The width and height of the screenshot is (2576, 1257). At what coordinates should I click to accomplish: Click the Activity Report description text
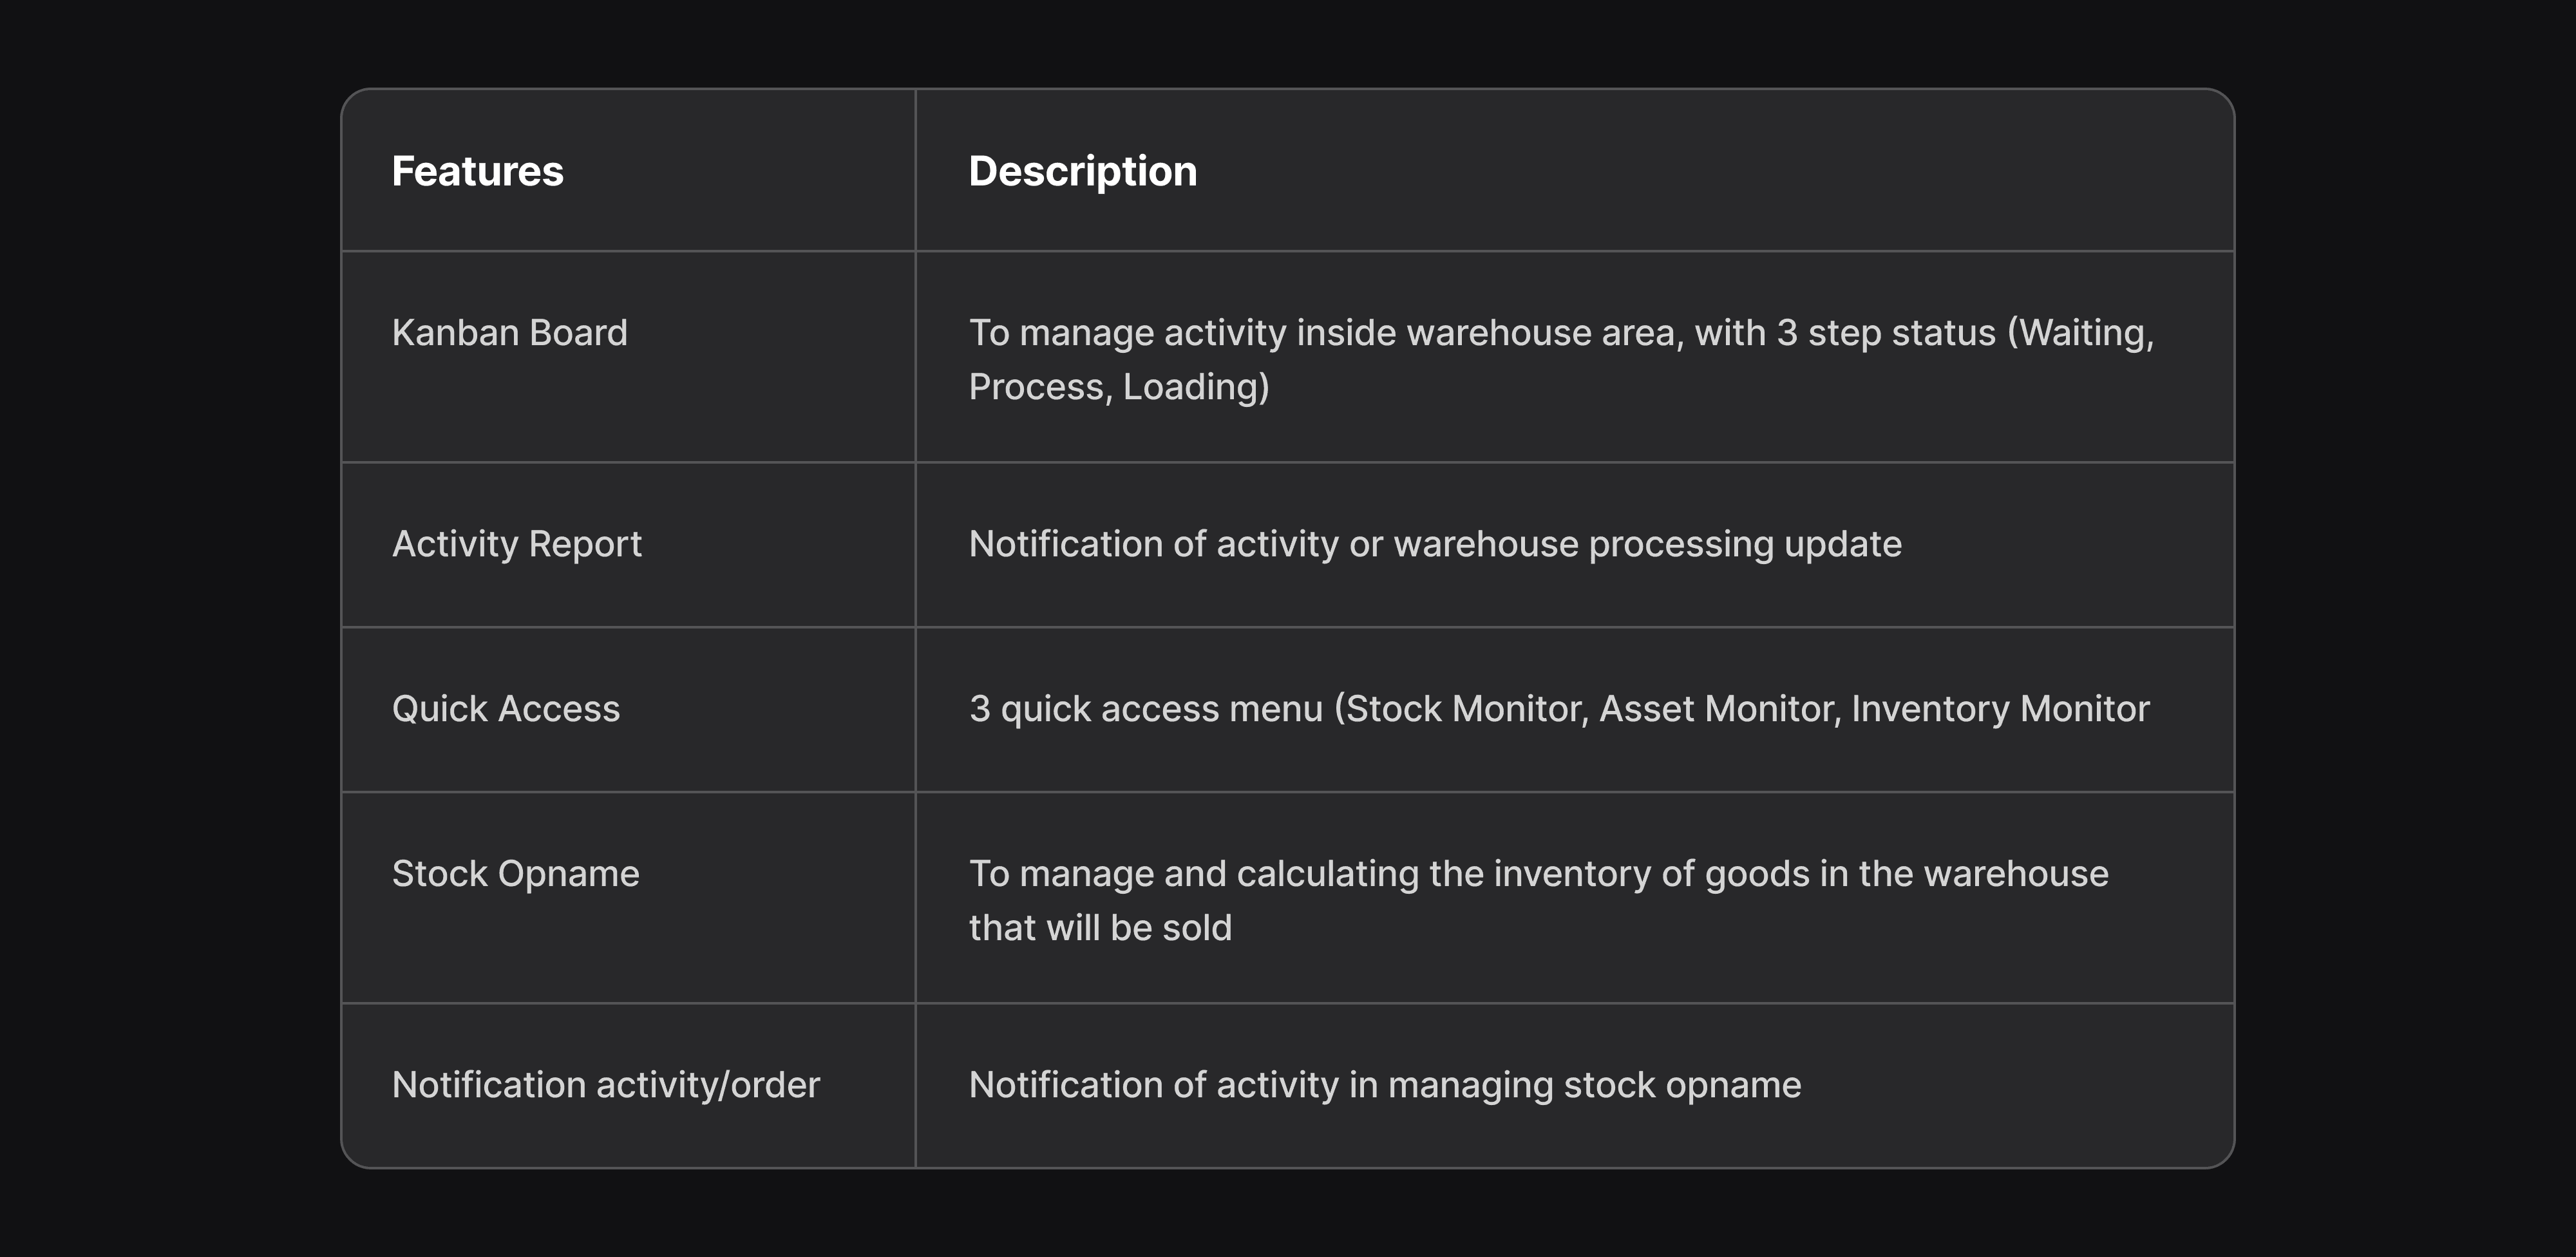coord(1434,544)
